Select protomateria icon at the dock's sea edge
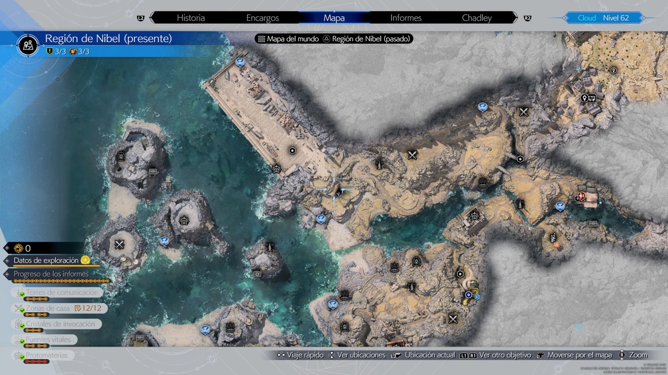 coord(276,169)
